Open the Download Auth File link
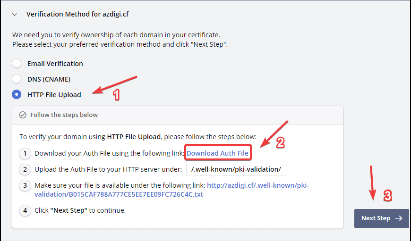Viewport: 411px width, 241px height. pos(217,153)
